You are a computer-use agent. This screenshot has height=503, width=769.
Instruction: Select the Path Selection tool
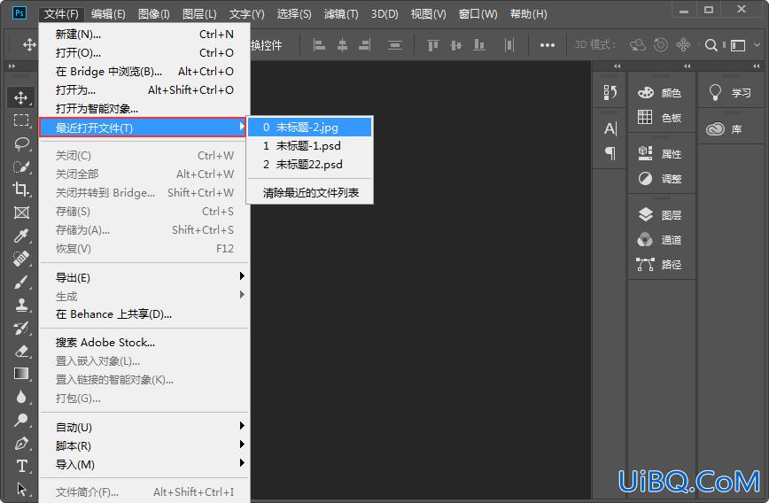pos(21,489)
